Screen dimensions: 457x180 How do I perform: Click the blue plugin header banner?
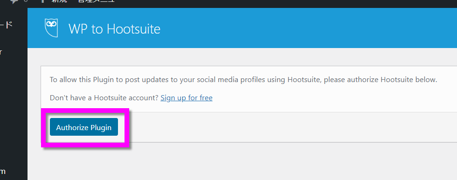click(242, 28)
